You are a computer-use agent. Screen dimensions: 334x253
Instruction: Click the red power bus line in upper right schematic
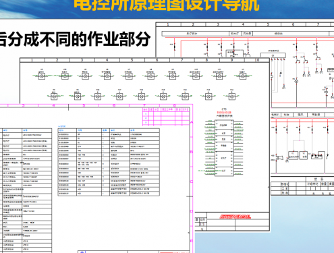[250, 38]
